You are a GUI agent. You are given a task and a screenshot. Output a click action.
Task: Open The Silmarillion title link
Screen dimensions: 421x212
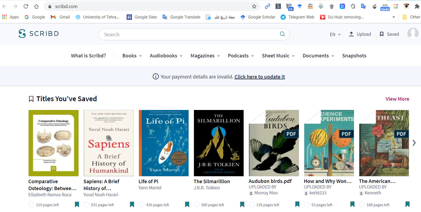[212, 181]
